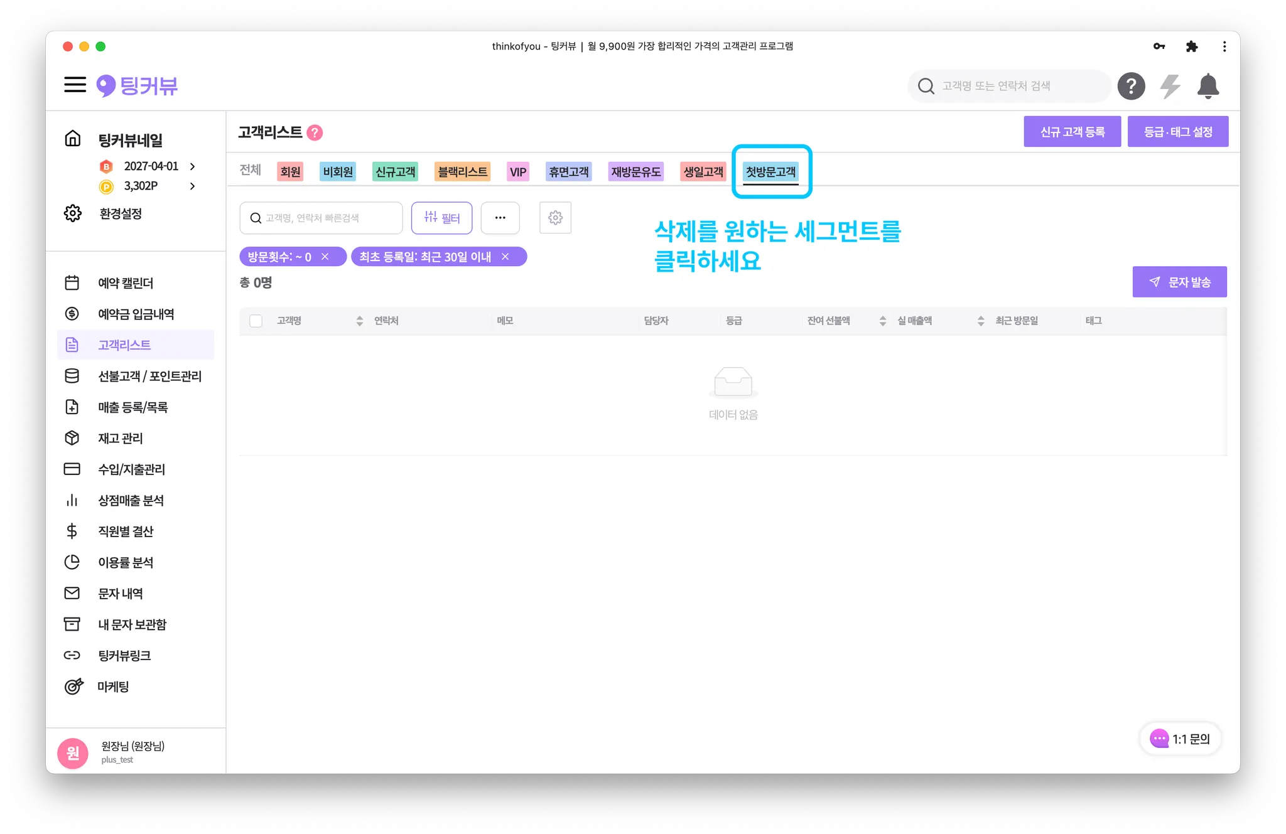The image size is (1286, 834).
Task: Open 환경설정 gear in sidebar
Action: pos(73,213)
